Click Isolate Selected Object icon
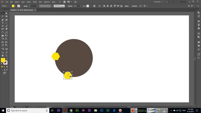 [140, 6]
